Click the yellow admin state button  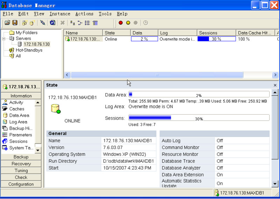[x=128, y=23]
